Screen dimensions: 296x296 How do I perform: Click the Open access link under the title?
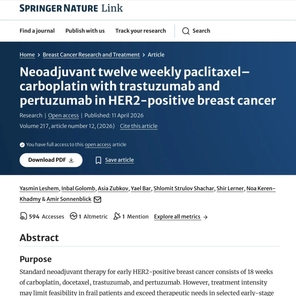pos(63,115)
